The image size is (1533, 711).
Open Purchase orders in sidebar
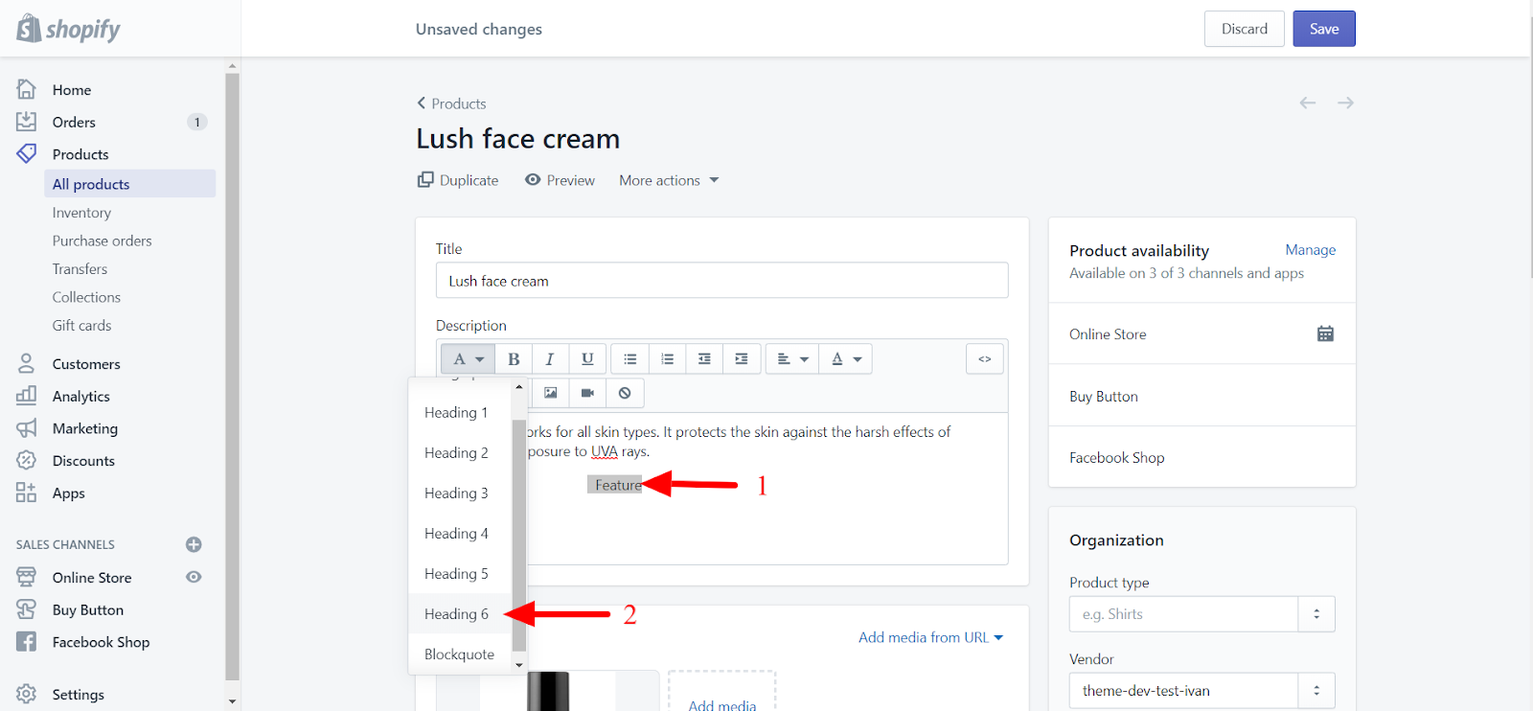click(x=102, y=241)
